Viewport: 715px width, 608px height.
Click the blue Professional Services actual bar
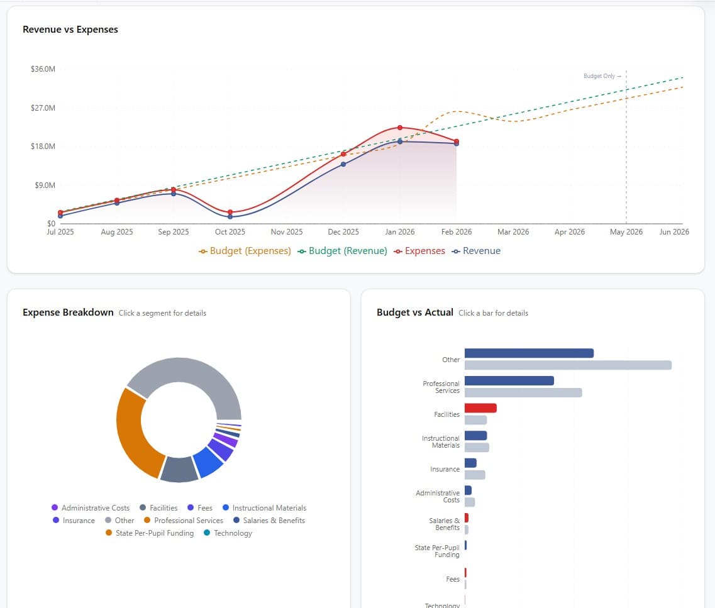509,380
